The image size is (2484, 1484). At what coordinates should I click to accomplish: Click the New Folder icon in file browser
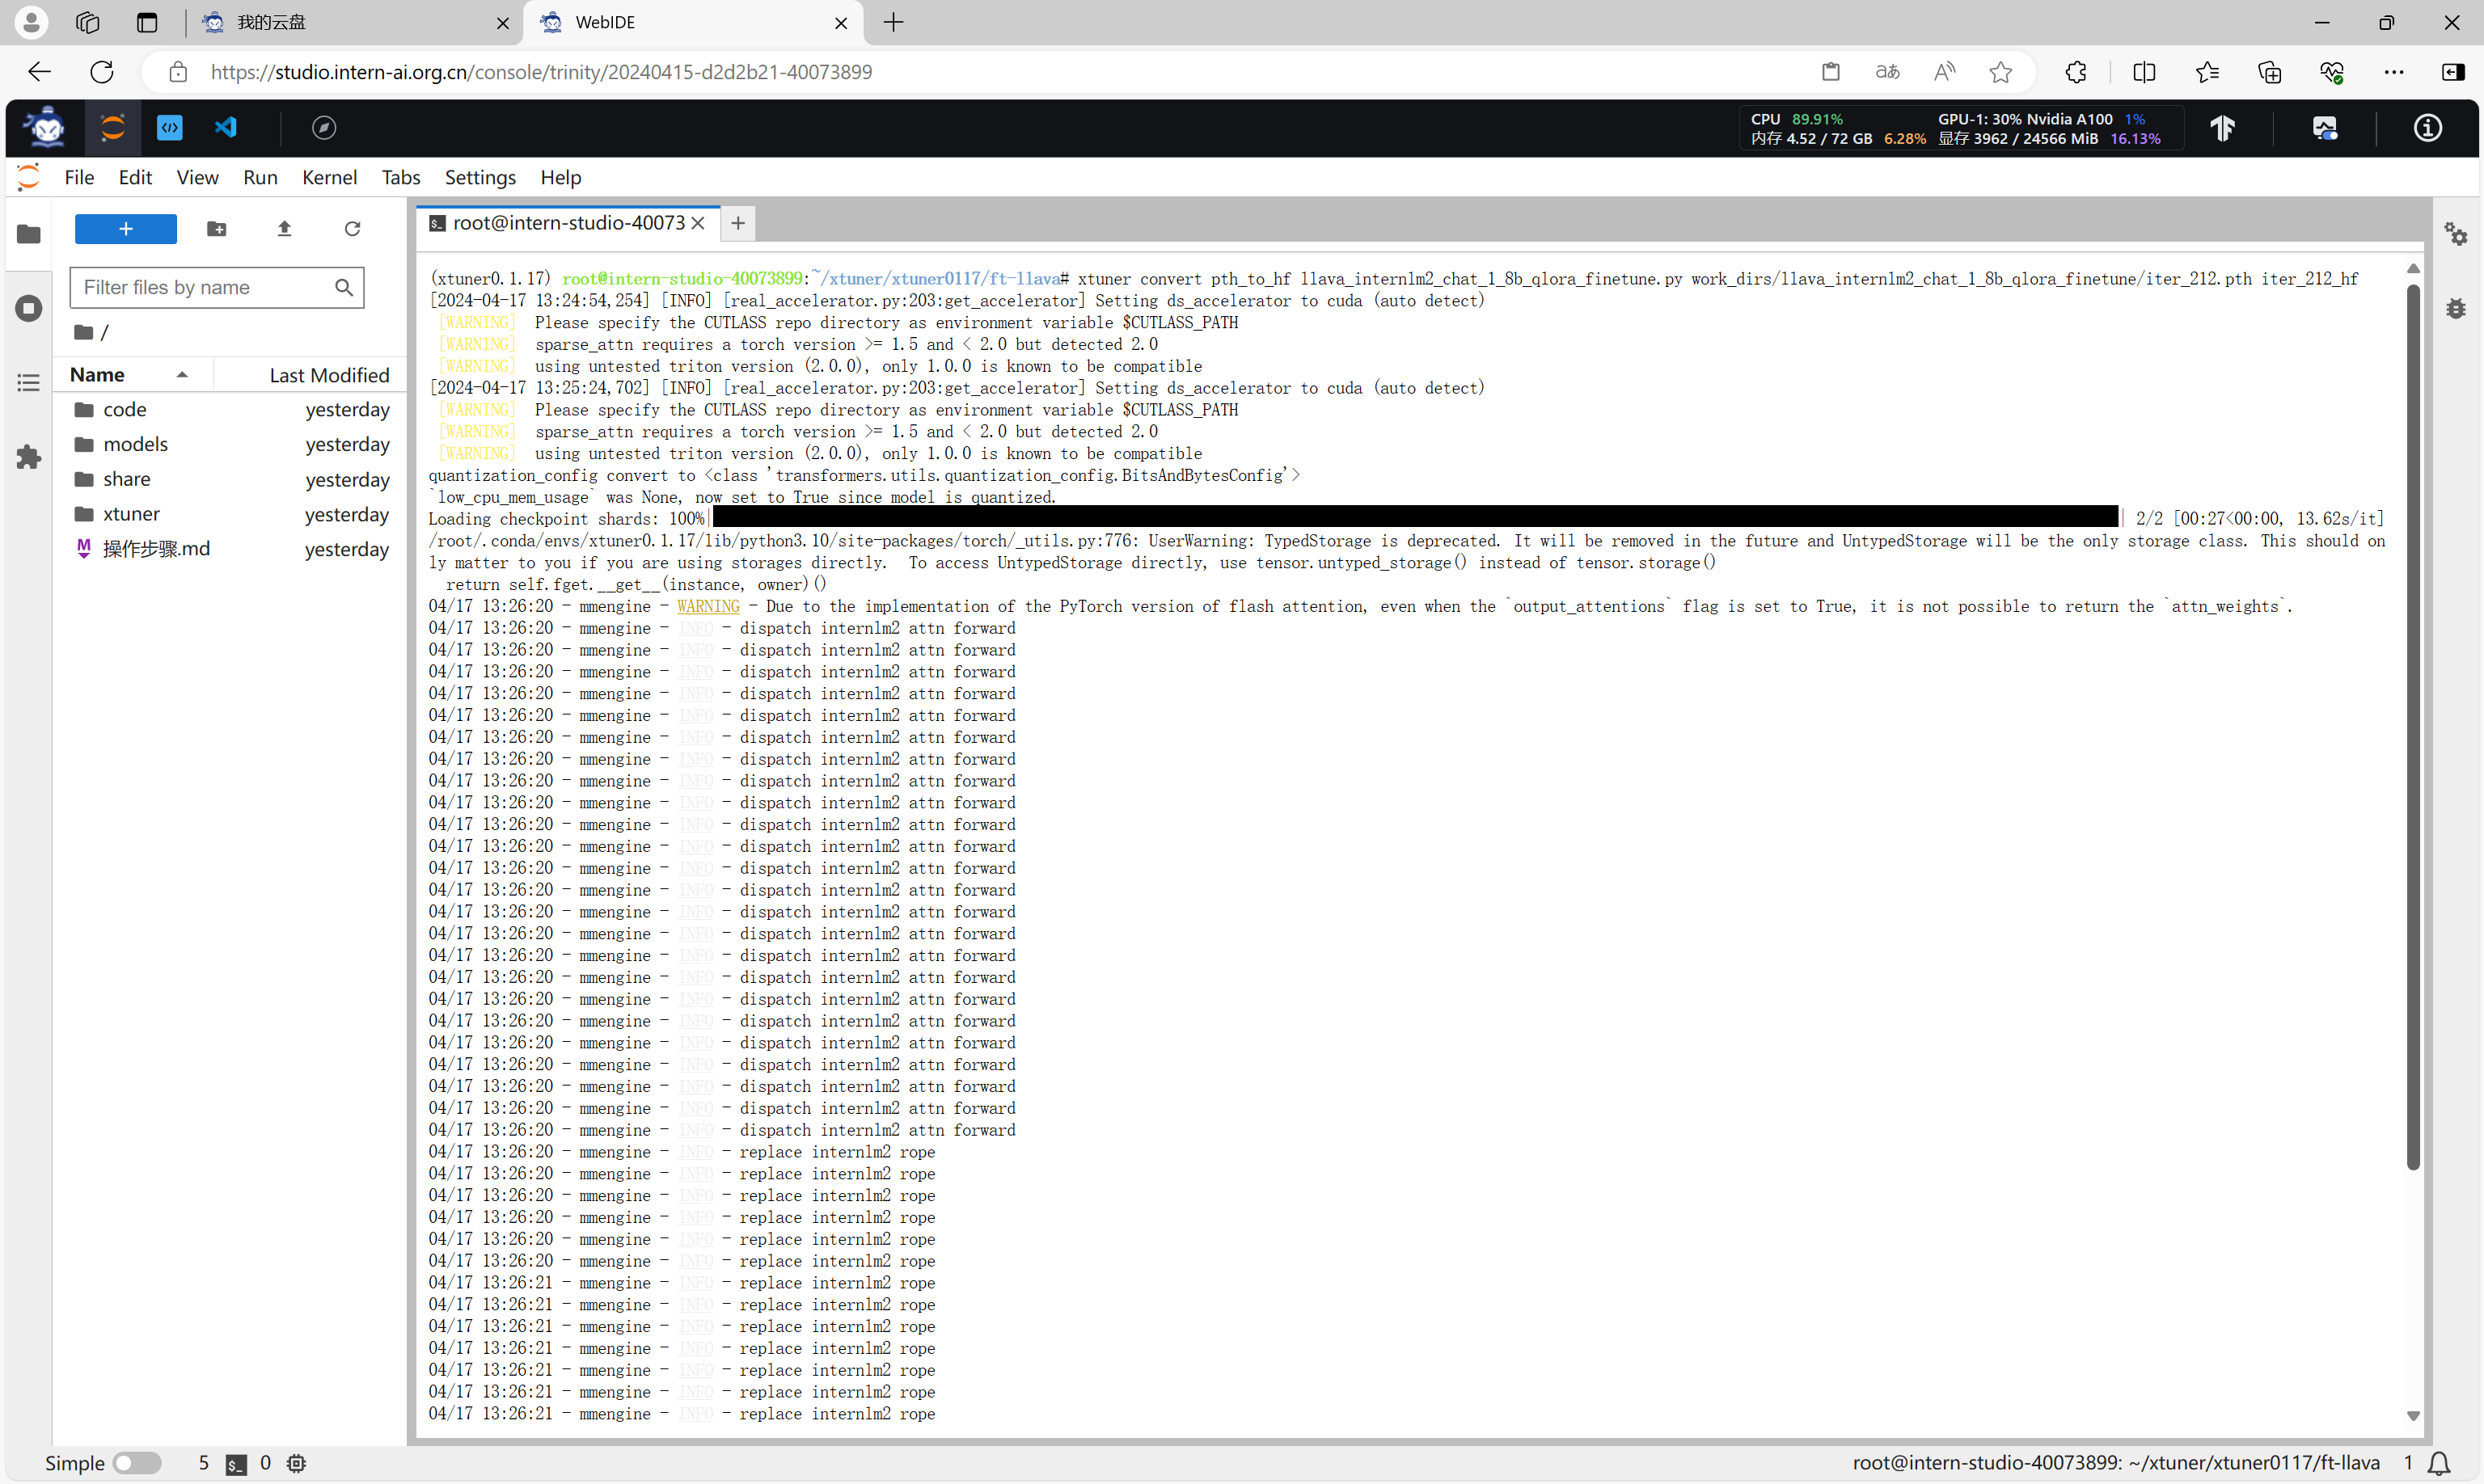[x=216, y=229]
